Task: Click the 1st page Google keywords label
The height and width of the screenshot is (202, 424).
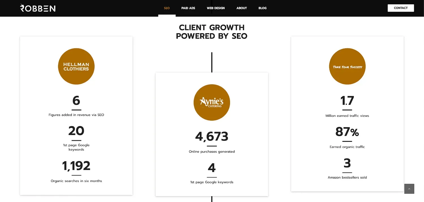Action: [x=211, y=182]
